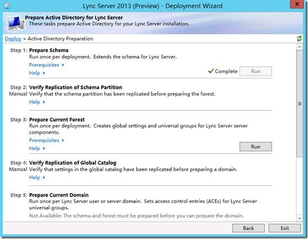Expand Prerequisites under Prepare Schema
The width and height of the screenshot is (308, 239).
click(x=46, y=65)
